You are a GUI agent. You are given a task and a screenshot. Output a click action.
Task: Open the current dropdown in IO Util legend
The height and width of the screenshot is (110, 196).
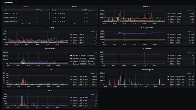point(92,95)
